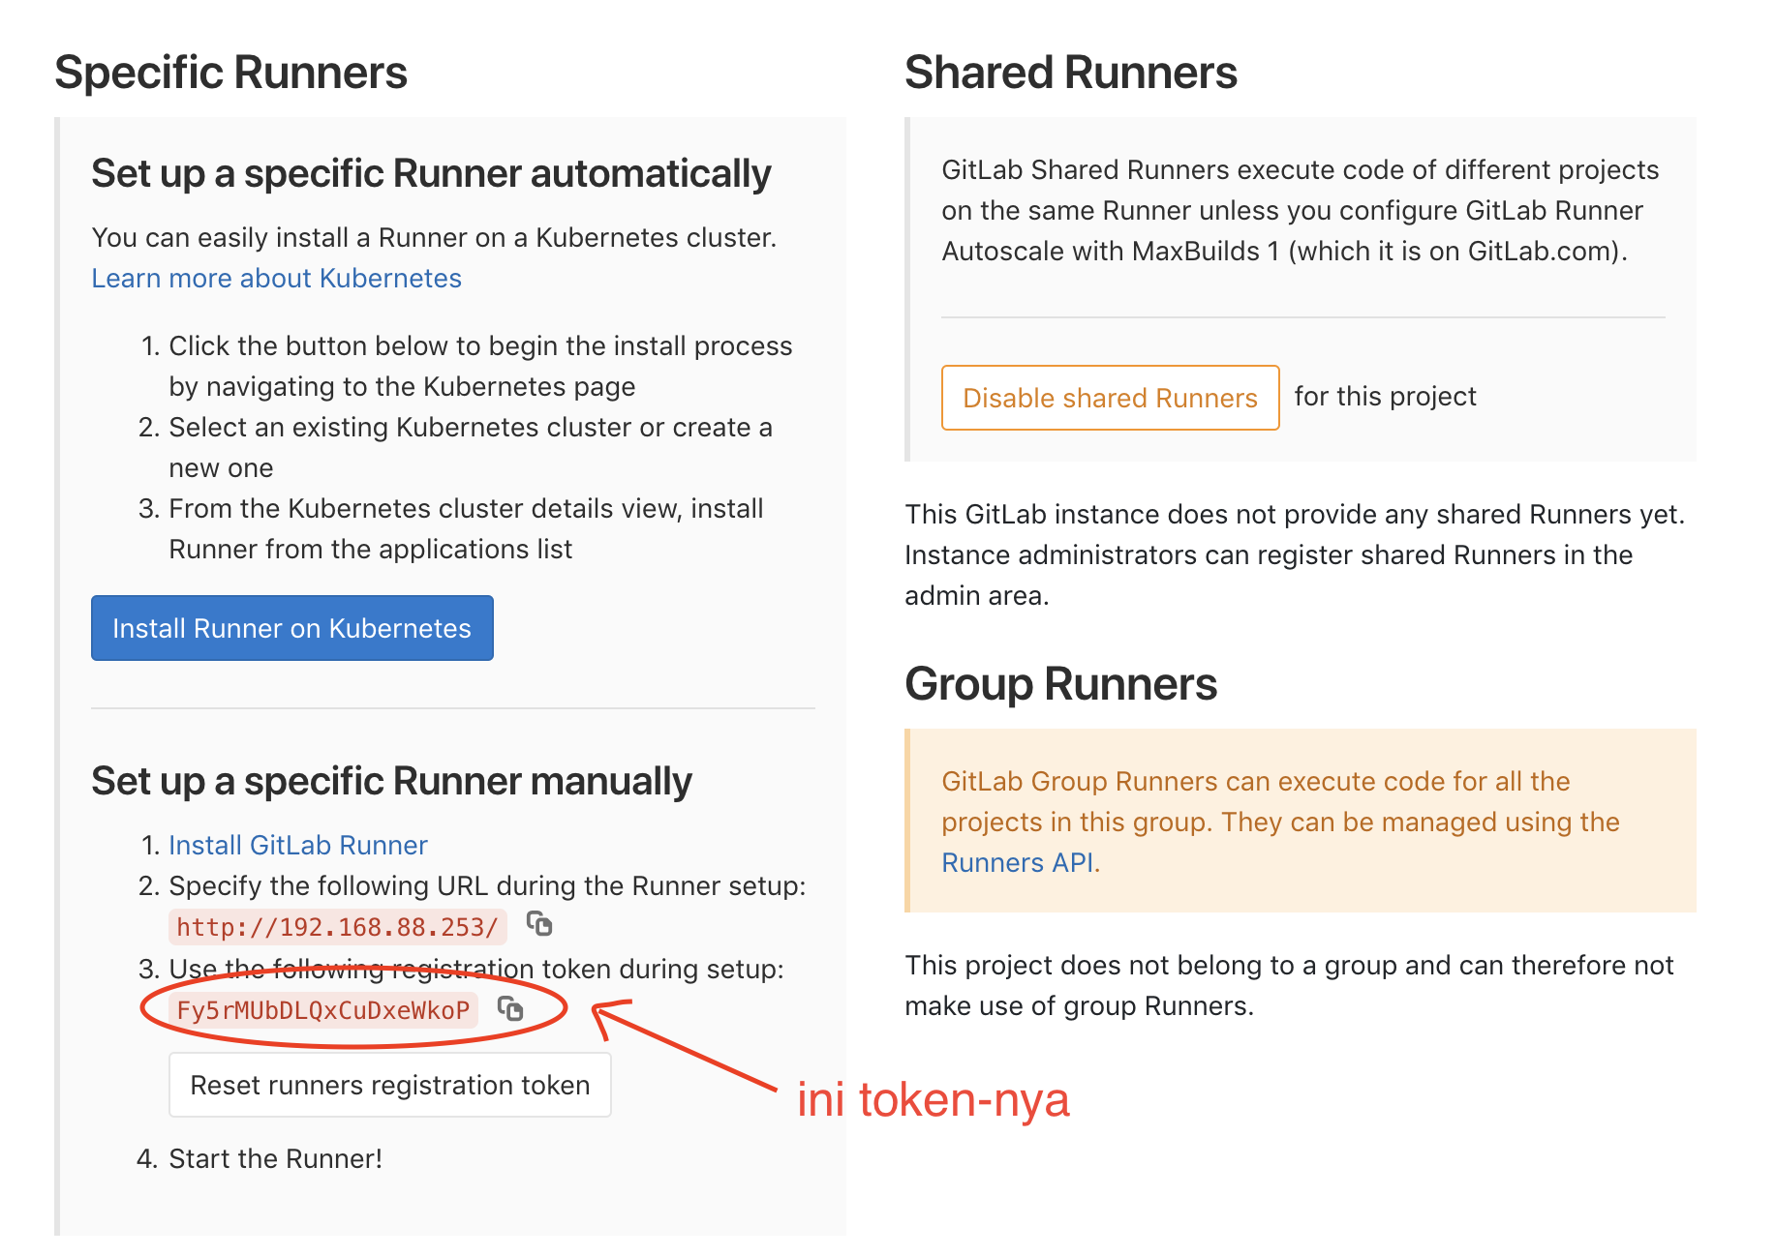Click 'From the Kubernetes cluster details view' step
The image size is (1776, 1256).
467,528
